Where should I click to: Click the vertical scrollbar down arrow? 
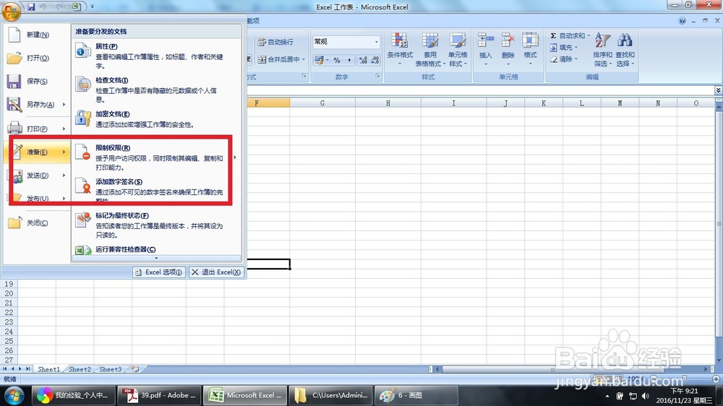click(x=719, y=360)
